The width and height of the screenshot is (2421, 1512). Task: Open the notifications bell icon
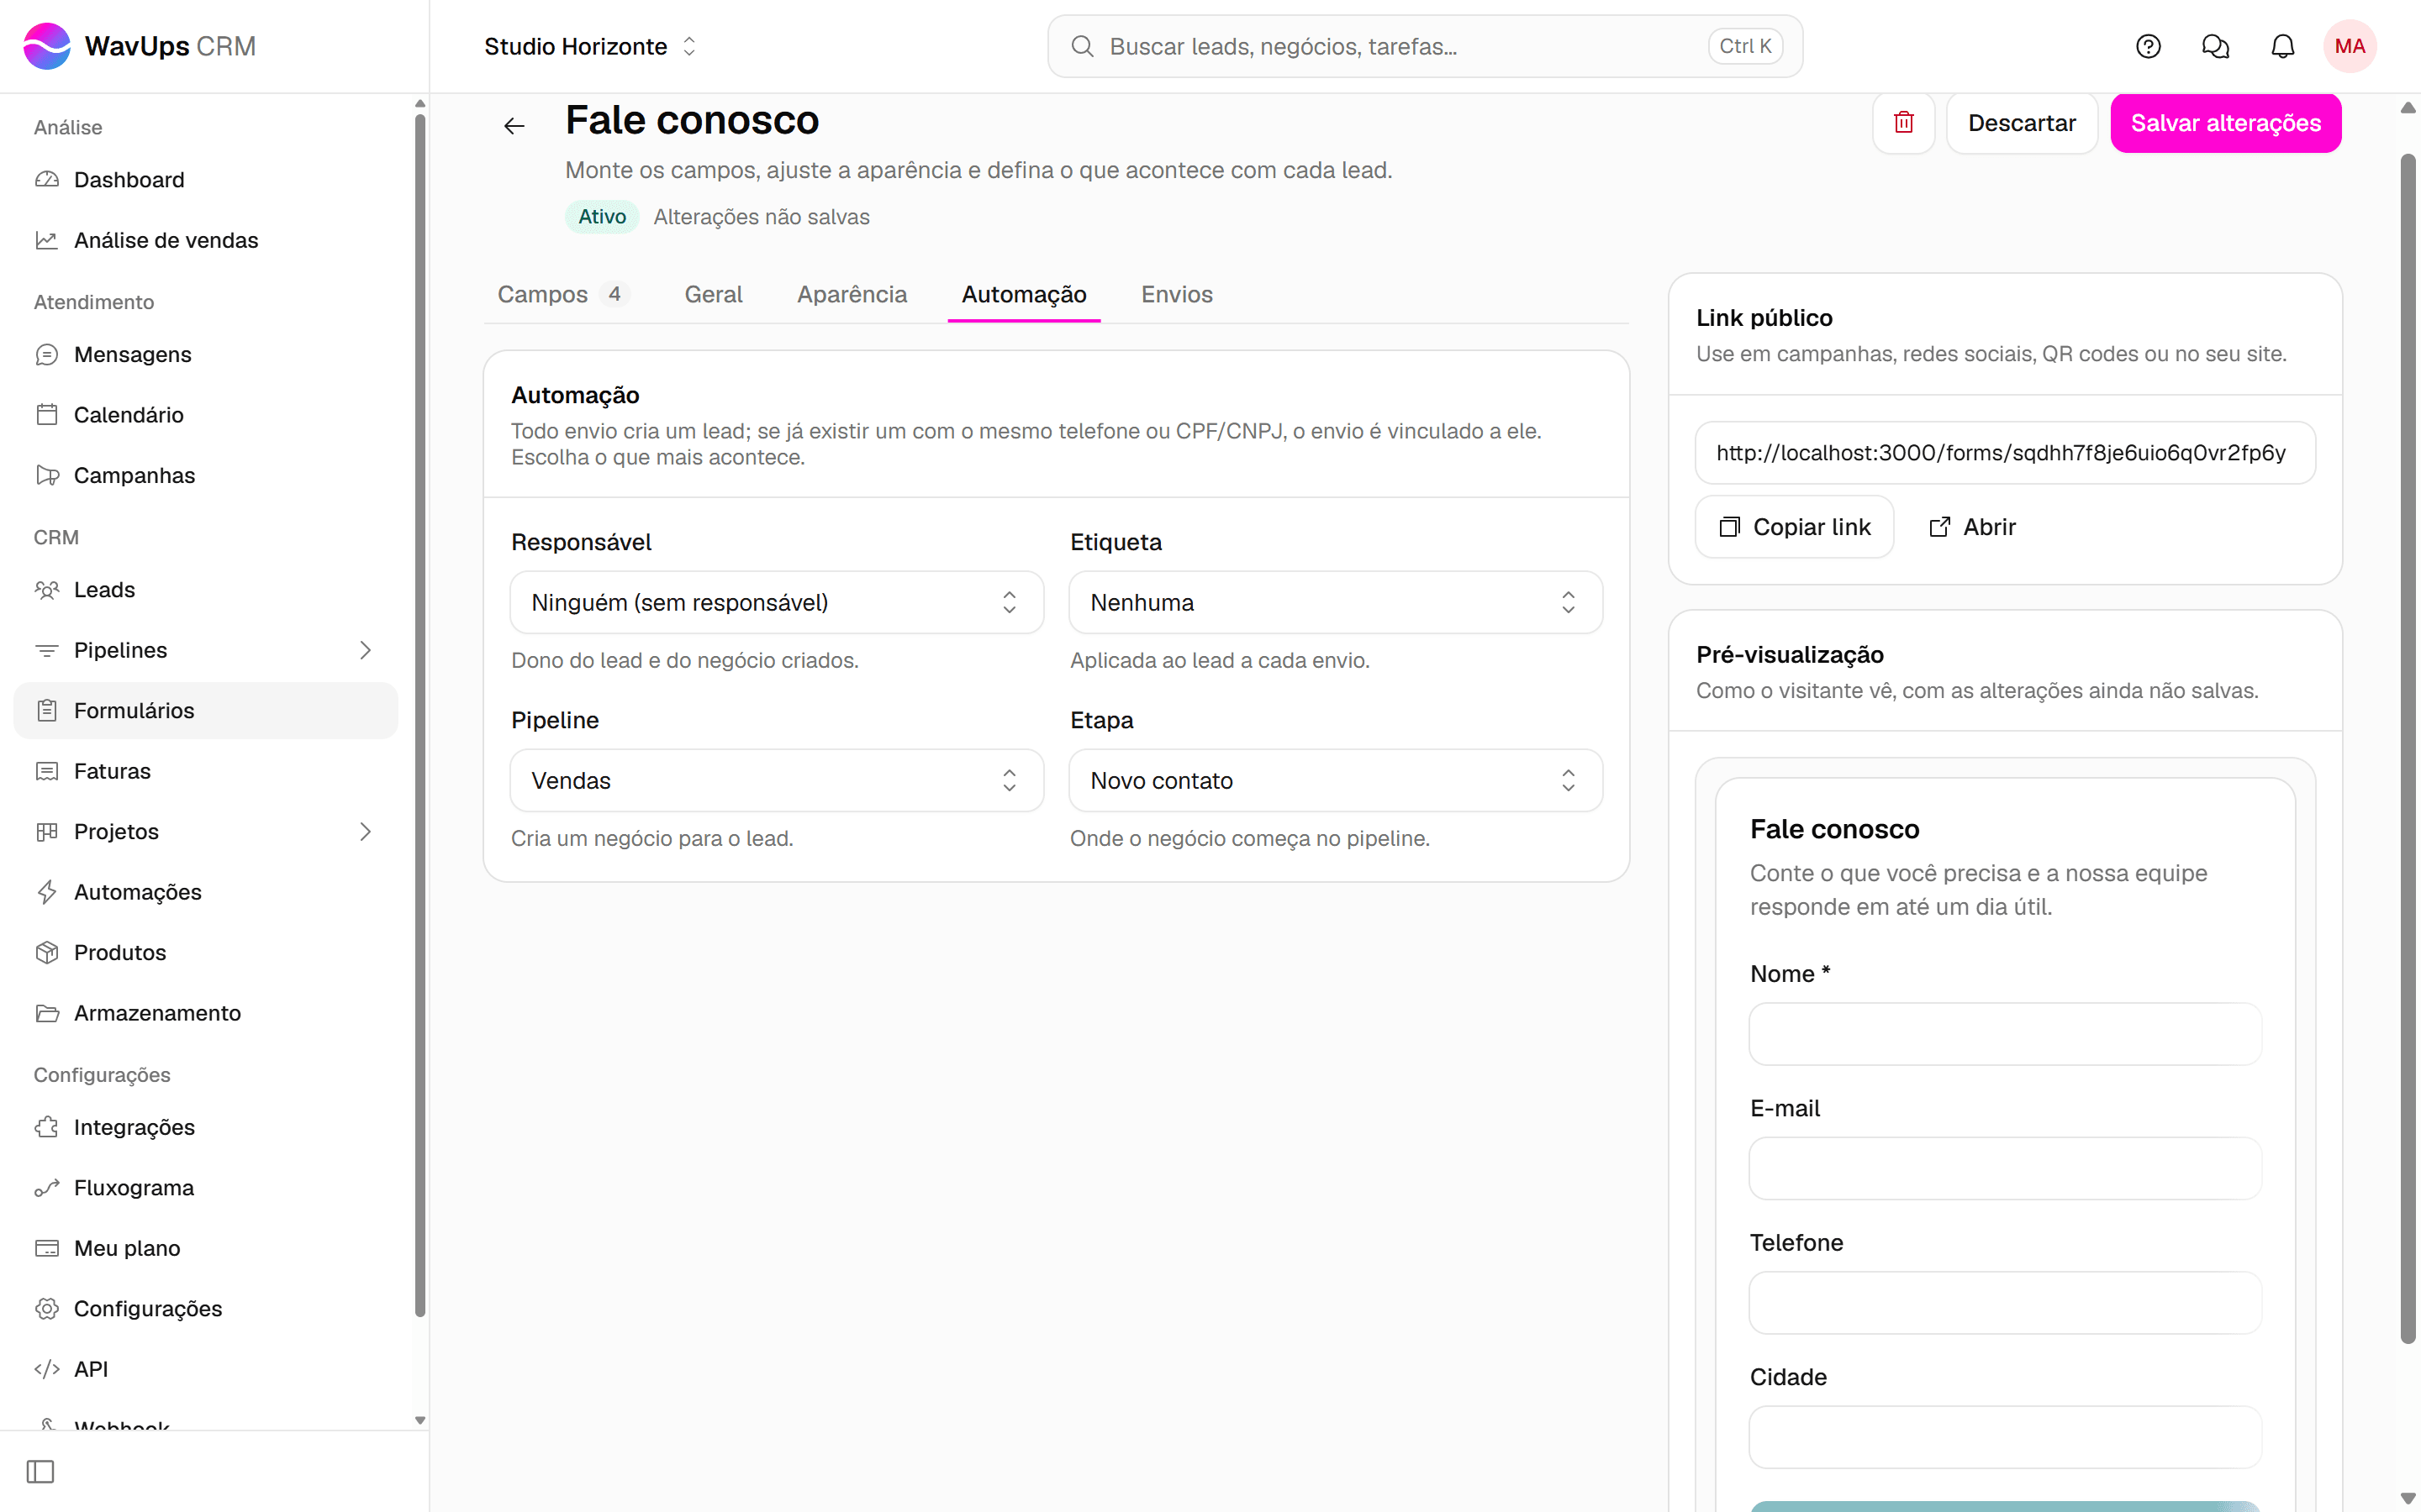(2282, 46)
